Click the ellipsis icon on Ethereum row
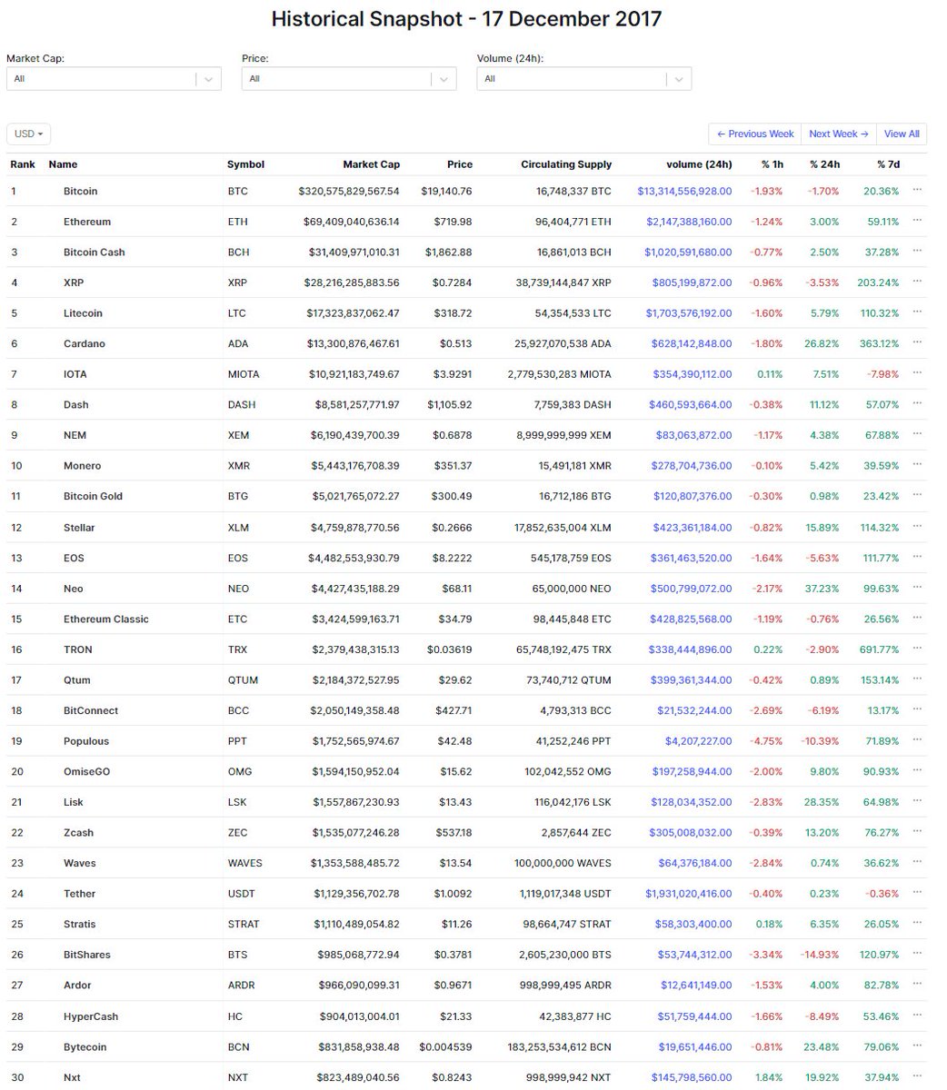Viewport: 947px width, 1090px height. coord(917,221)
